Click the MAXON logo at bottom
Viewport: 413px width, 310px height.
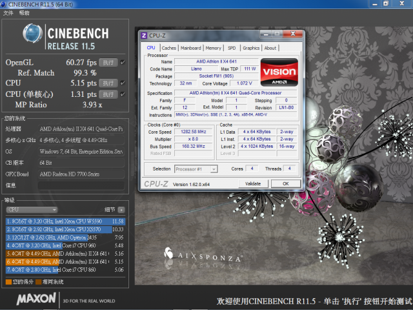36,298
